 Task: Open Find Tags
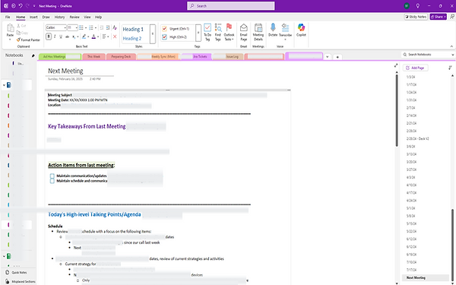coord(218,32)
